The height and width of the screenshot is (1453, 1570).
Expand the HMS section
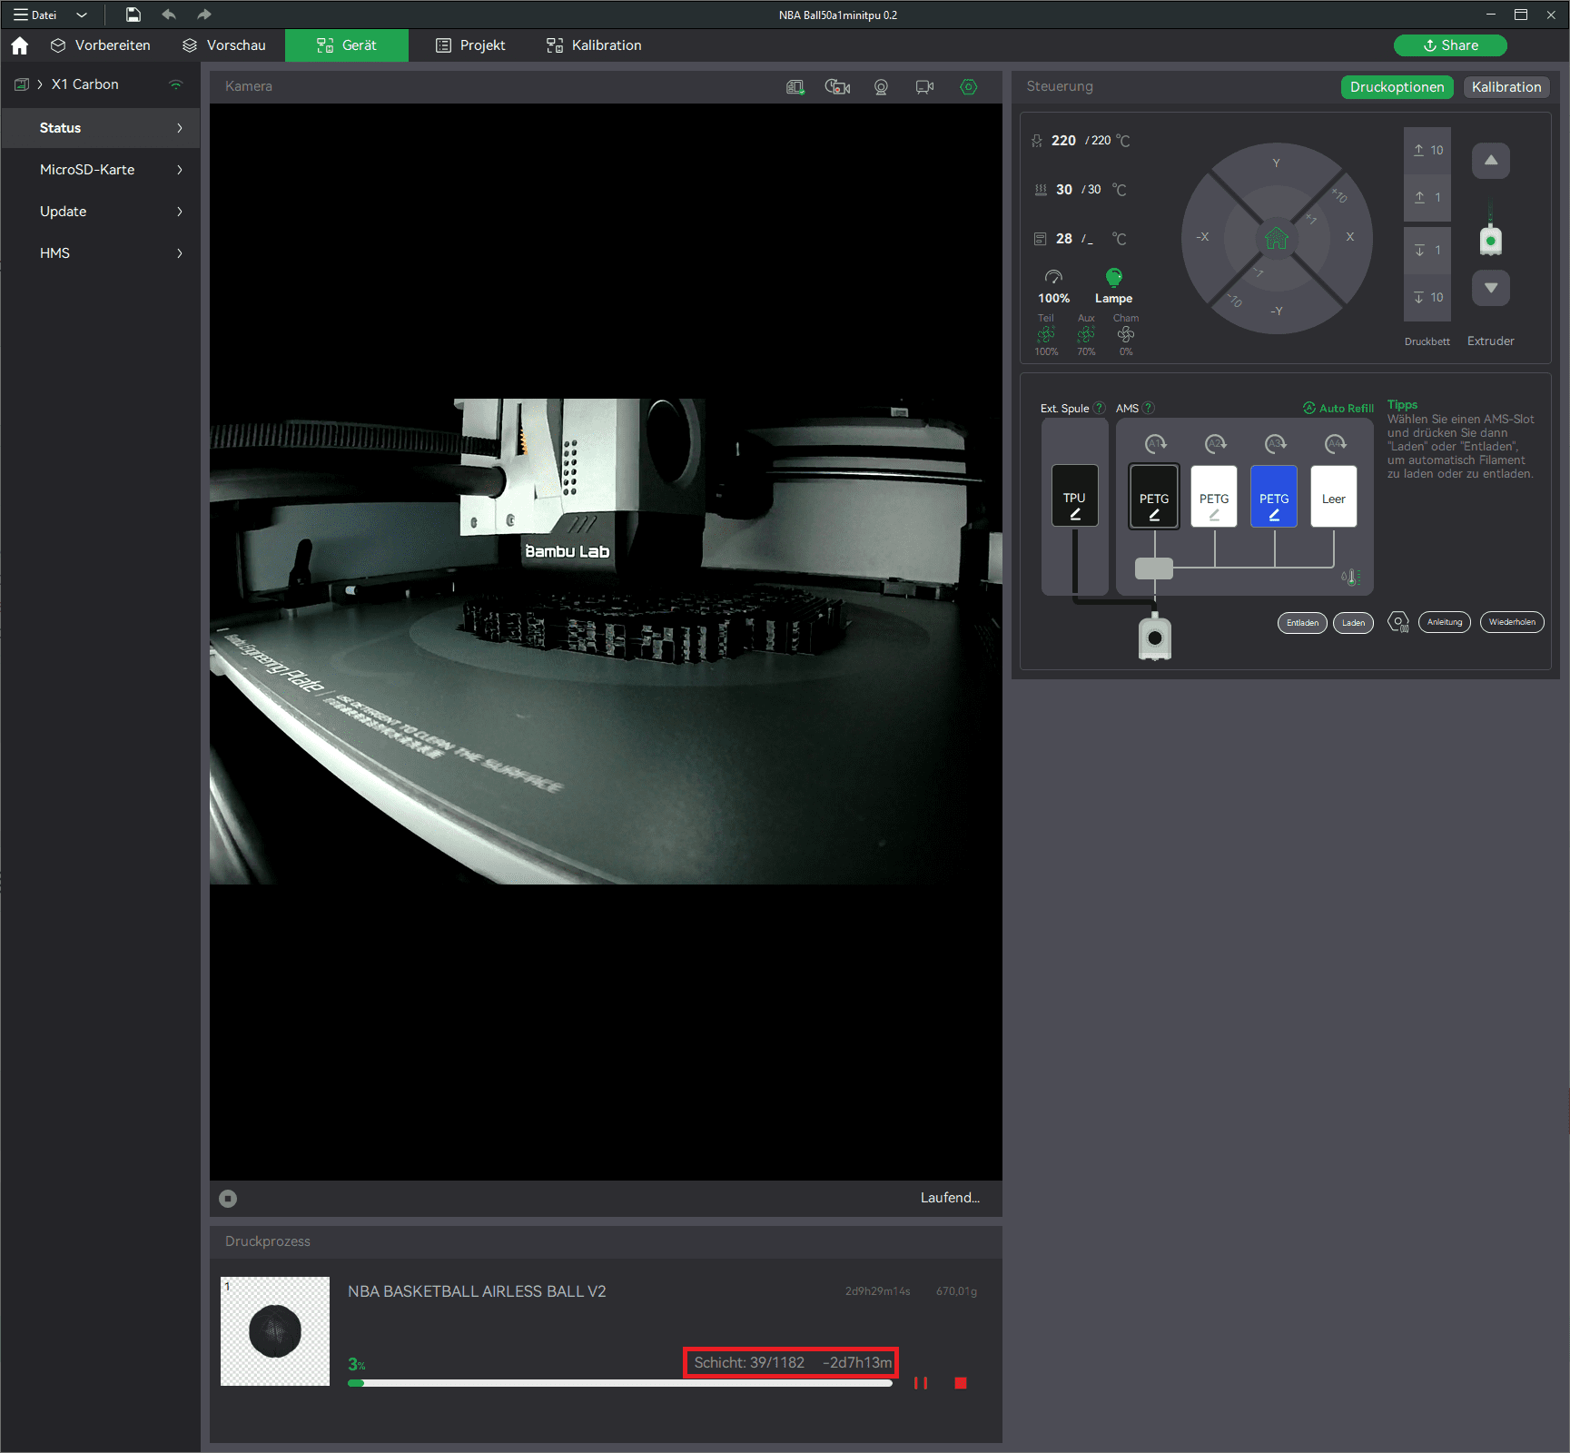100,253
